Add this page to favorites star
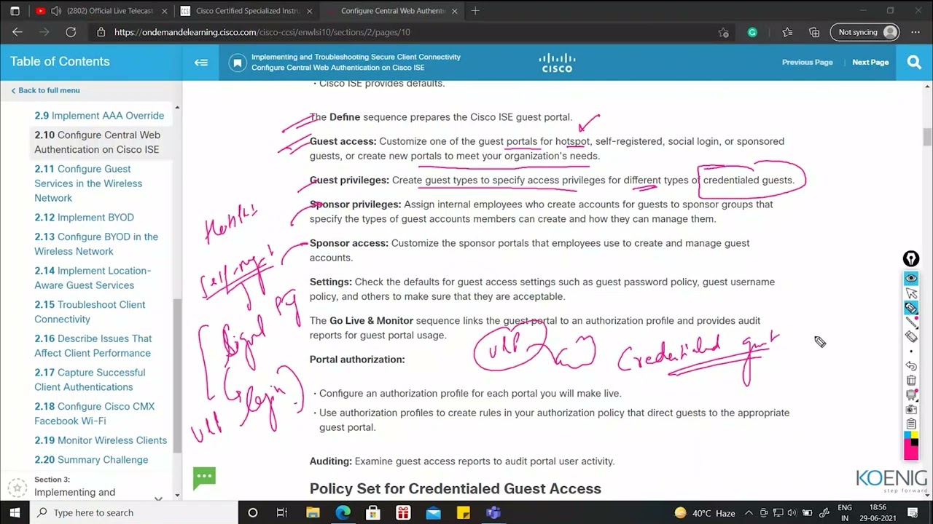Viewport: 933px width, 524px height. pos(723,32)
